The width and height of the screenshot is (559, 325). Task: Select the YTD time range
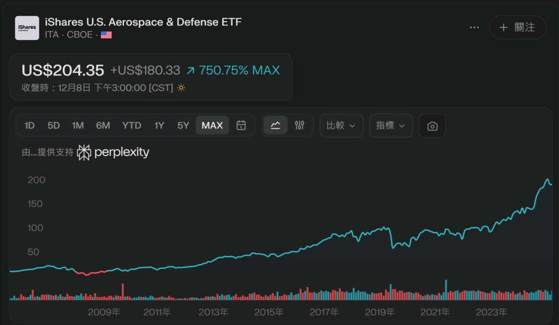tap(132, 125)
